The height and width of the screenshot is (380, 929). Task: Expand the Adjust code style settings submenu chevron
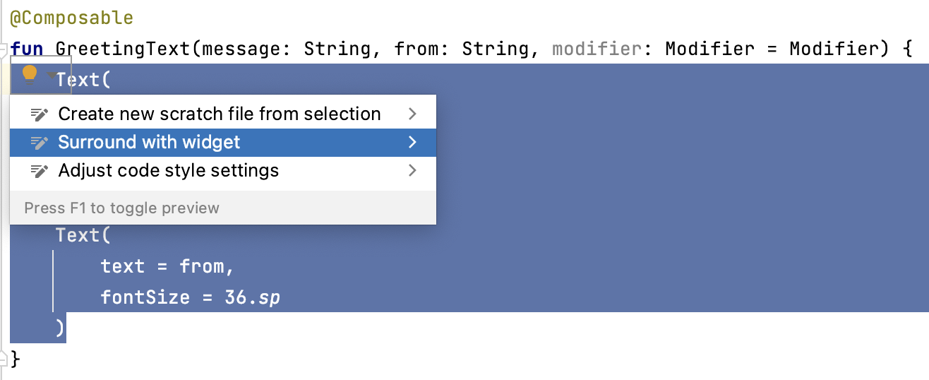pyautogui.click(x=413, y=170)
